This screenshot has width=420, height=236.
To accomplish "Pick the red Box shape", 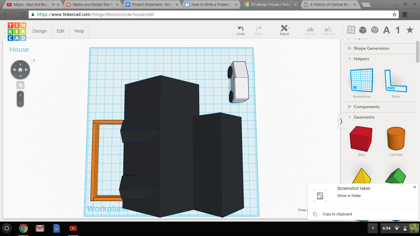I will point(361,139).
